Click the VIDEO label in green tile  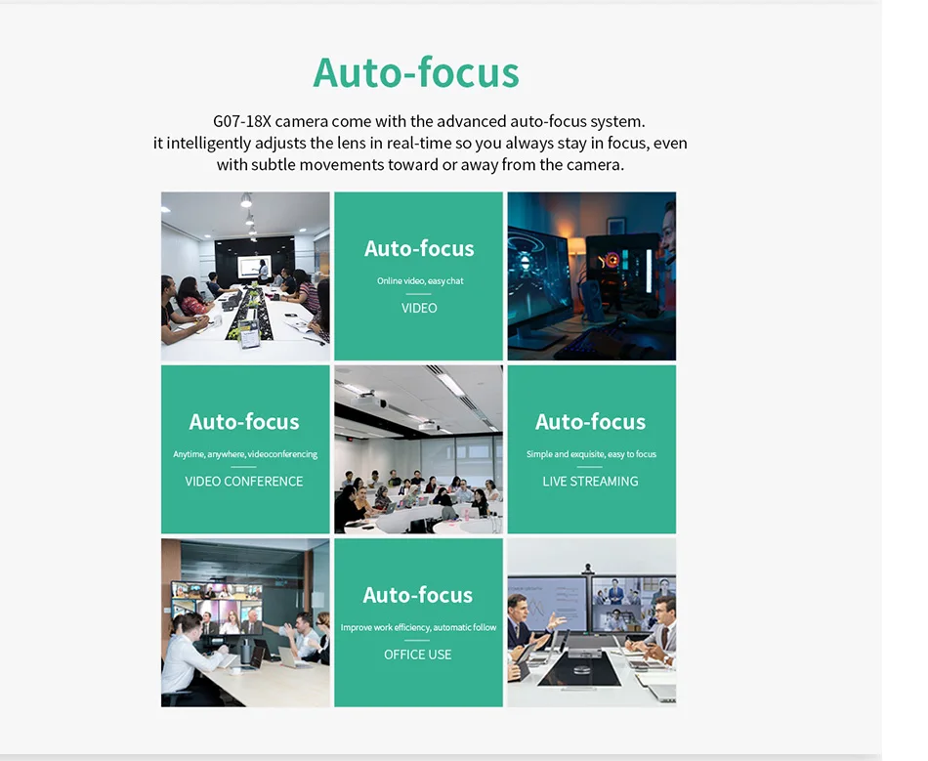419,308
